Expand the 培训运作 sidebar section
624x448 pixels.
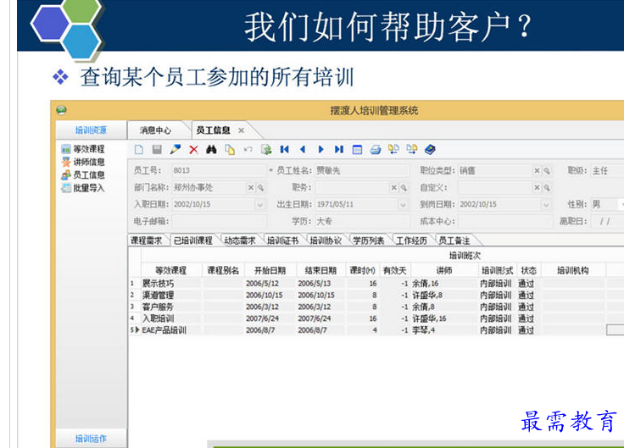(x=91, y=439)
